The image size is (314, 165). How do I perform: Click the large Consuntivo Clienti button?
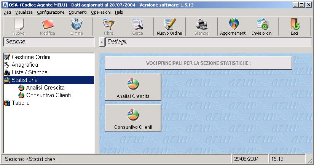click(133, 118)
